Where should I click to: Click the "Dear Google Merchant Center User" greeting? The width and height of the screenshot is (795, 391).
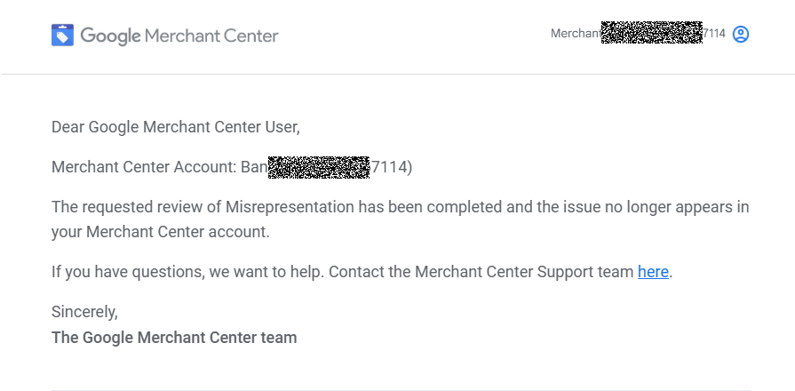tap(175, 127)
